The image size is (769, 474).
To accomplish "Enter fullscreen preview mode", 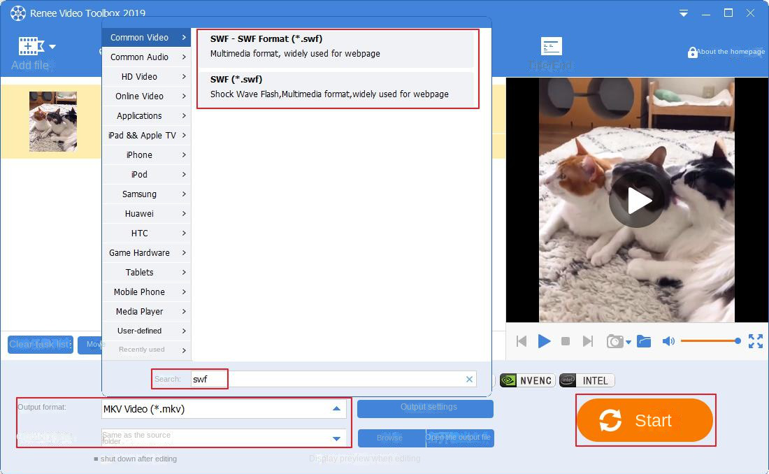I will pos(756,341).
